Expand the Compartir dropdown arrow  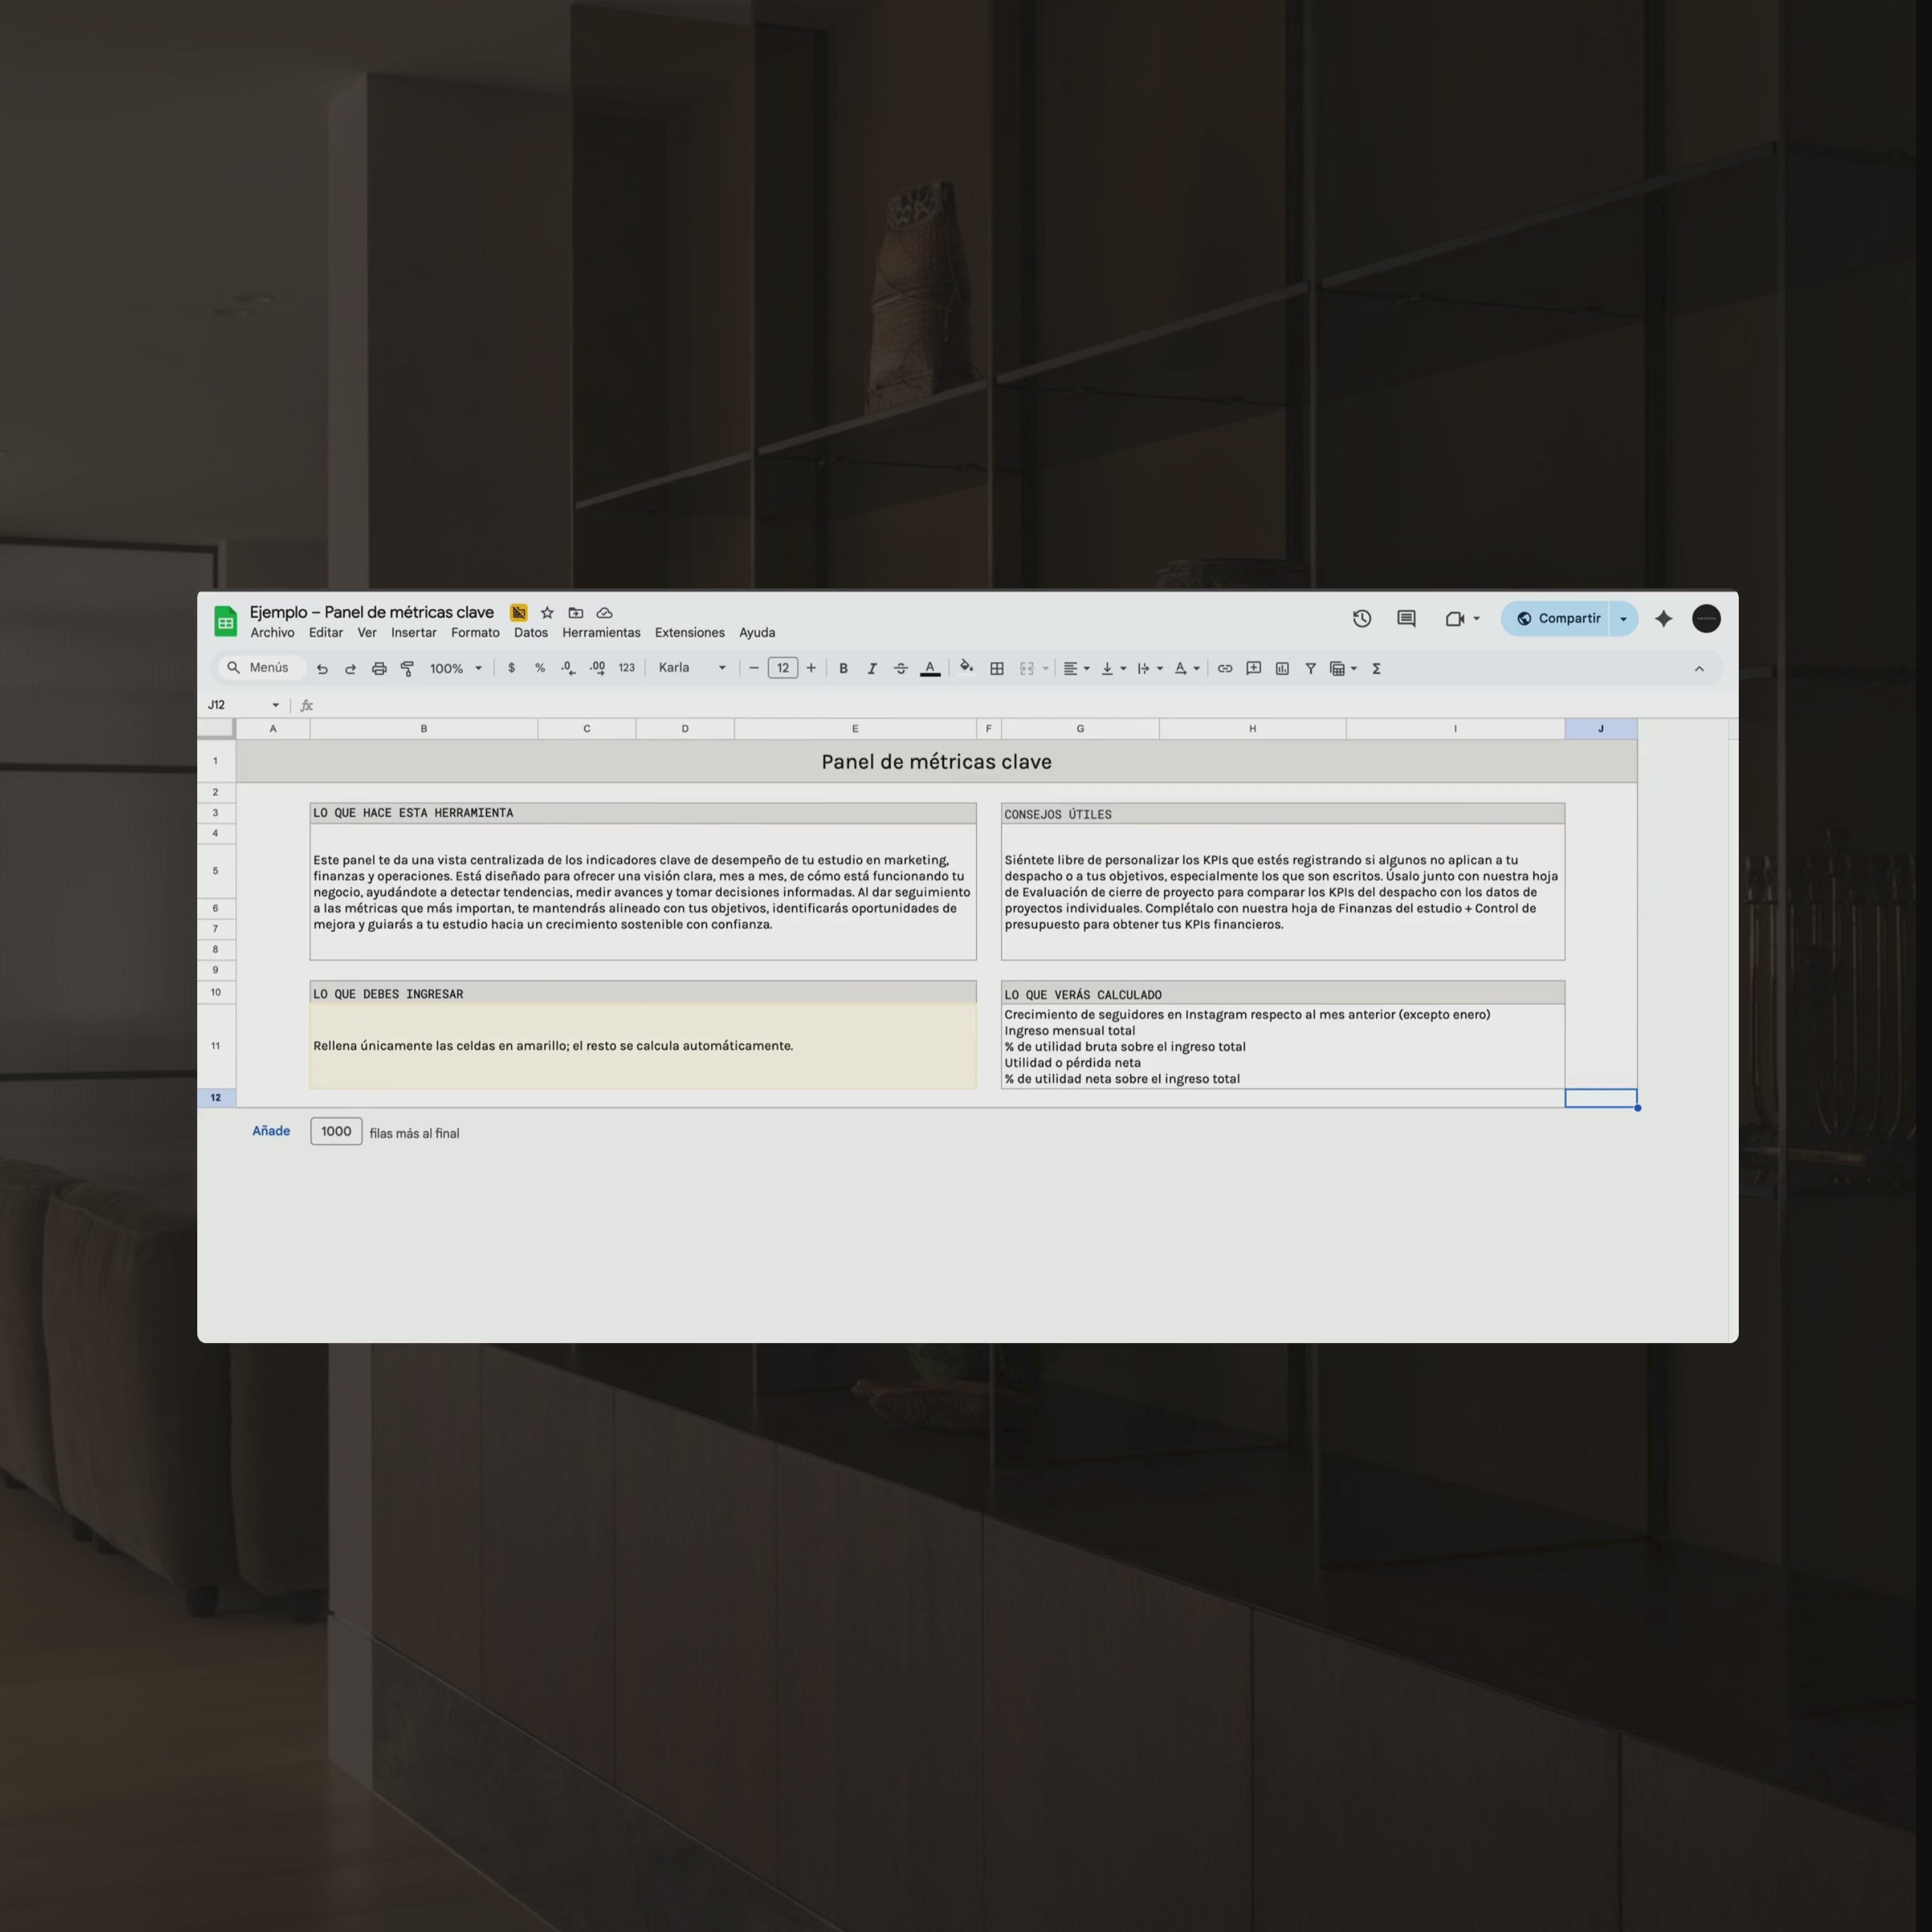[1623, 618]
